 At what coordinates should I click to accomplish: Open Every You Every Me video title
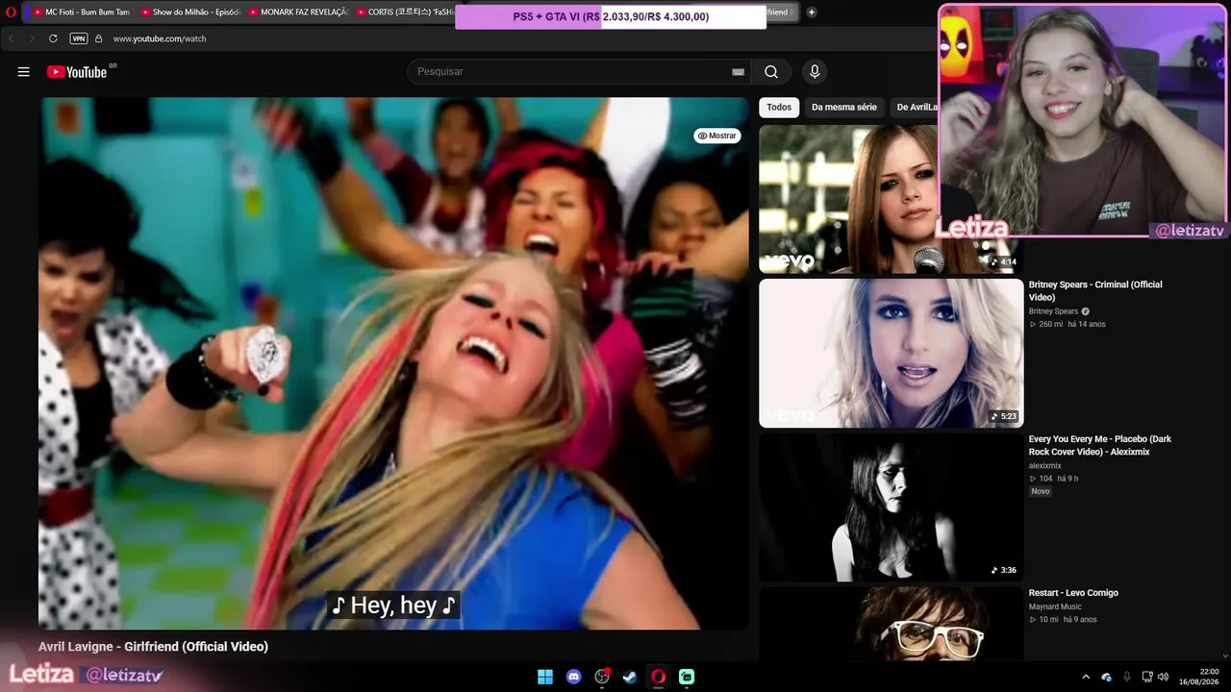1100,445
